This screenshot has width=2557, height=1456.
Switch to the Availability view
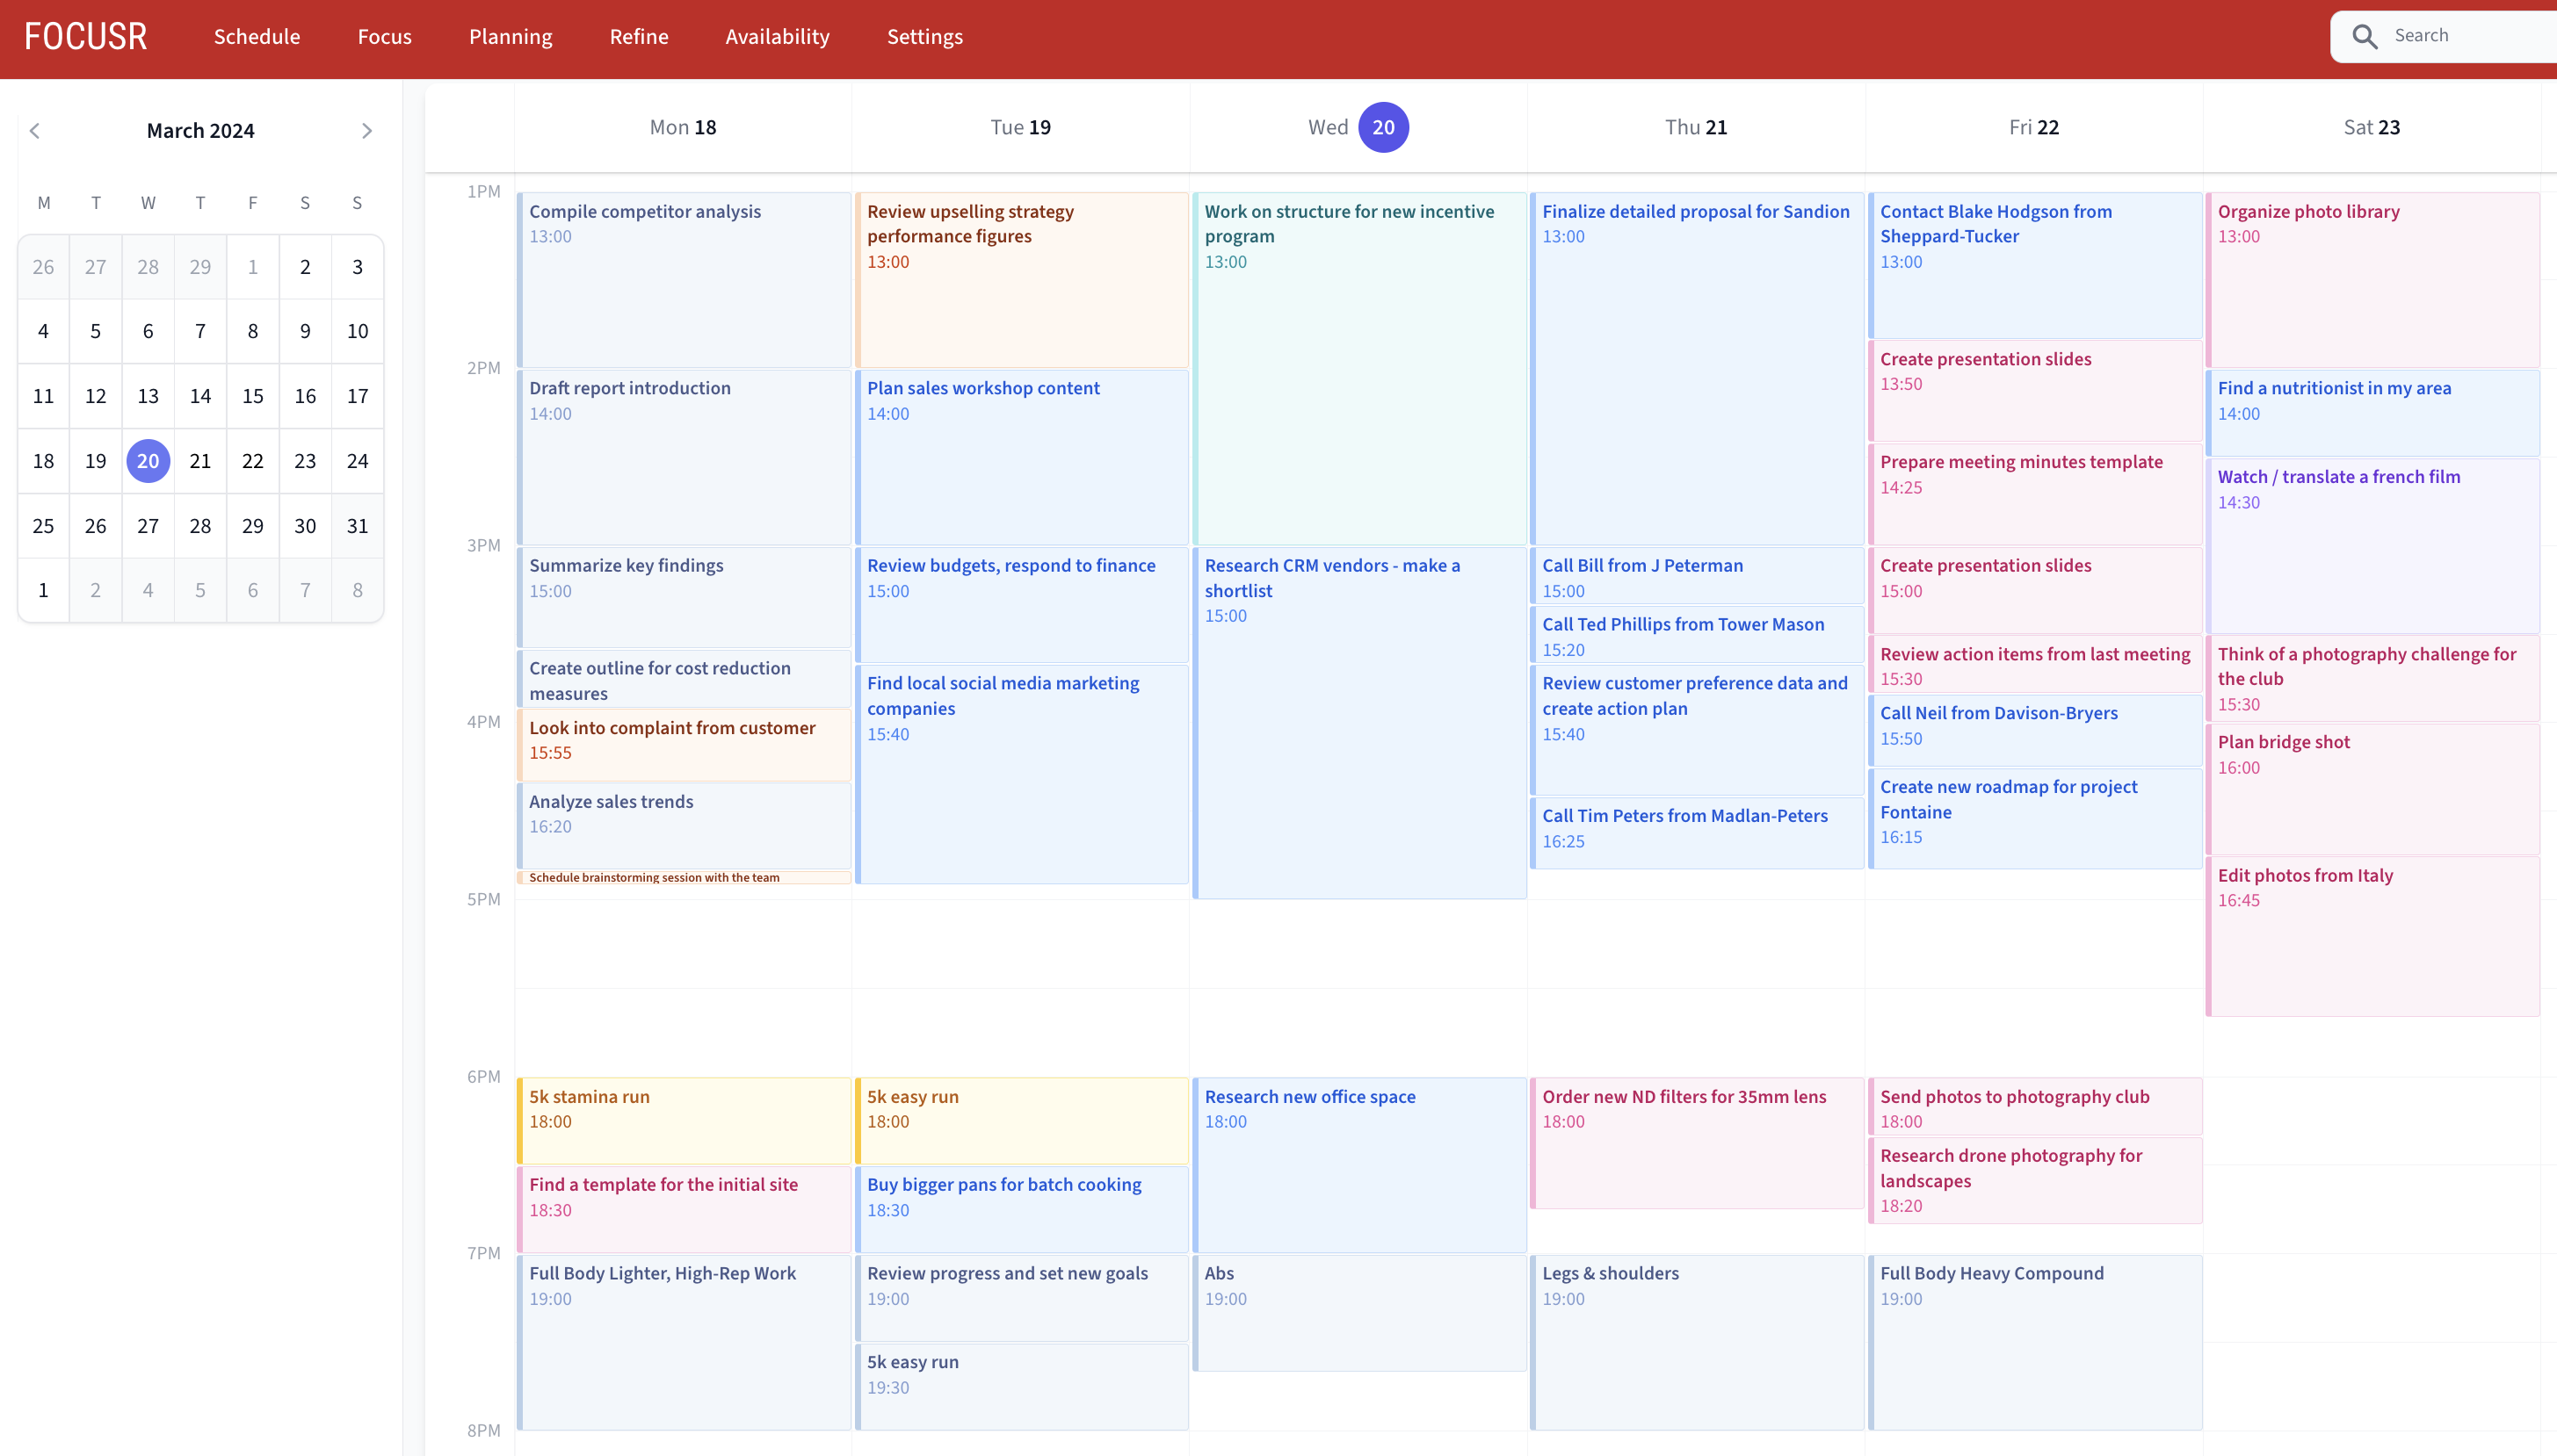[776, 36]
